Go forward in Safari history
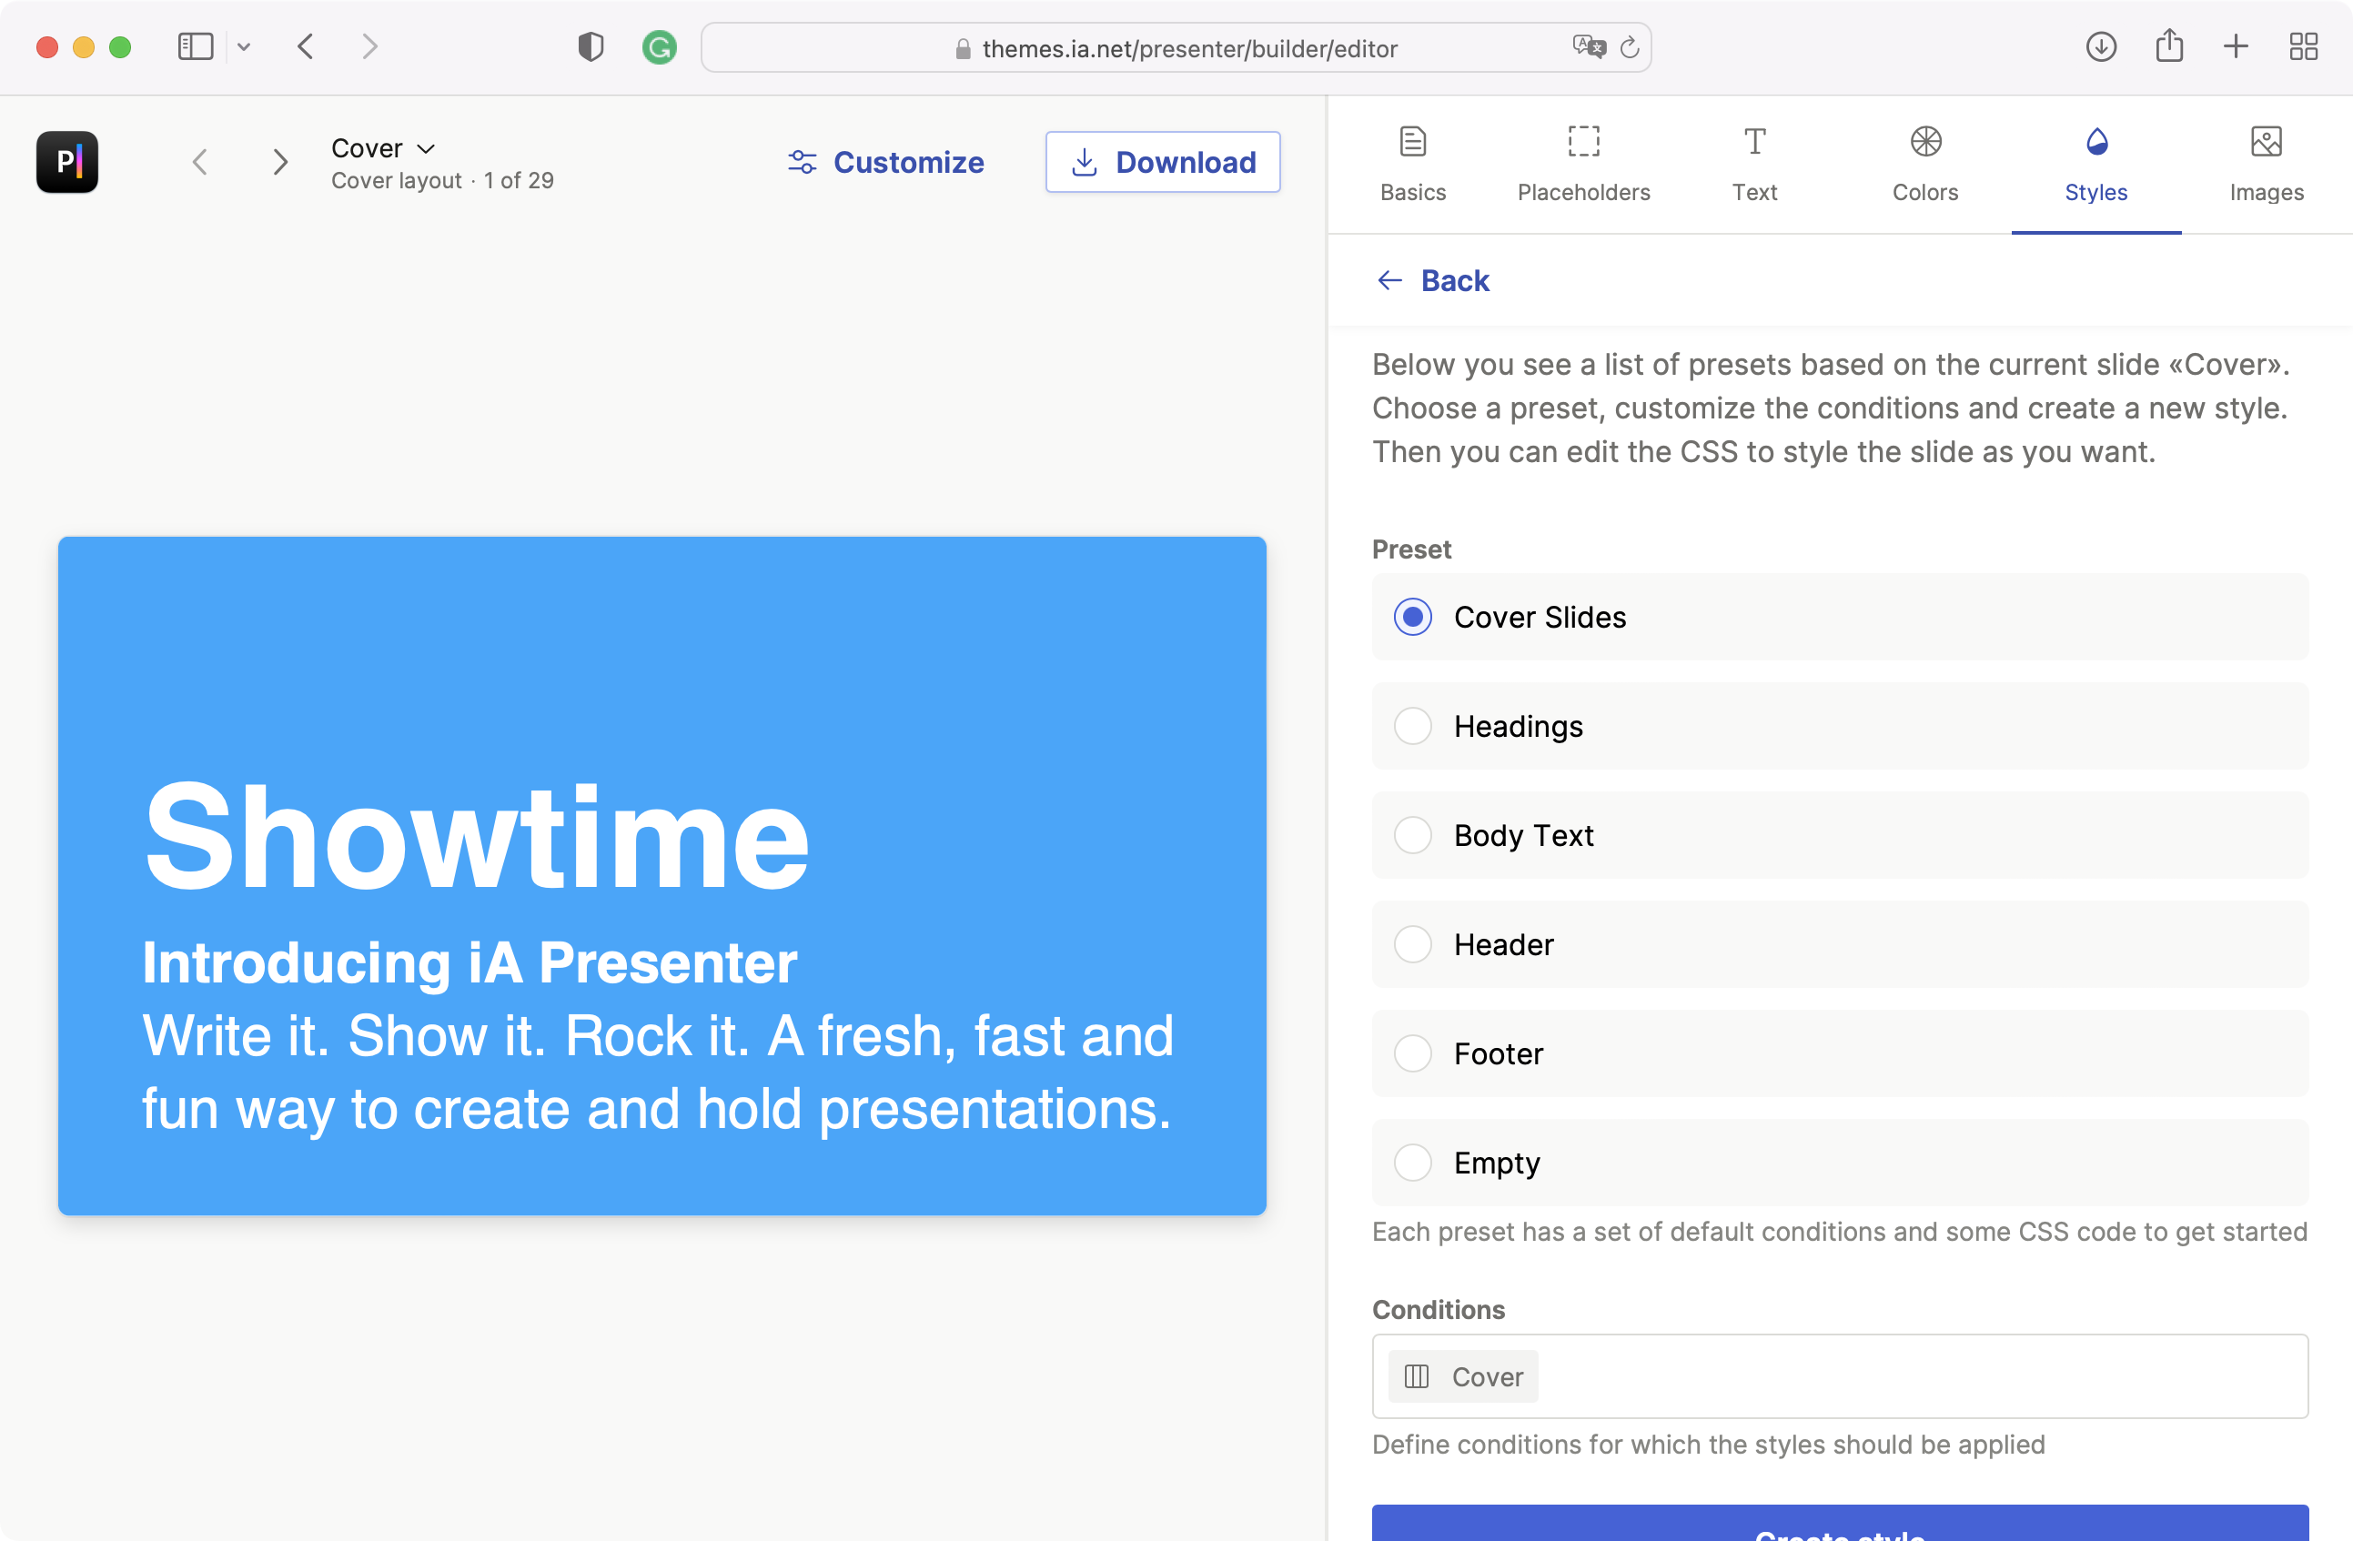Viewport: 2353px width, 1541px height. 369,46
